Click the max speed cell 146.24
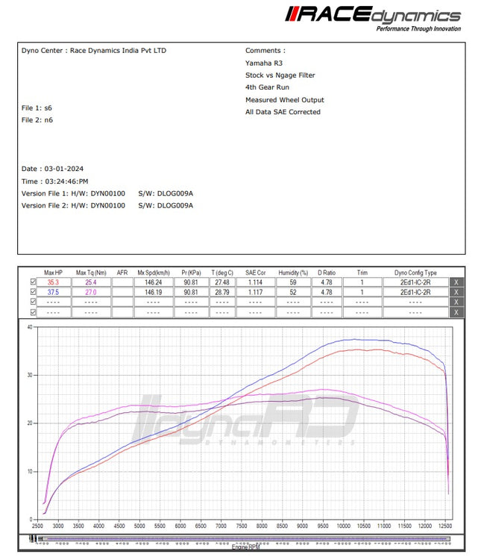Viewport: 481px width, 560px height. point(154,282)
